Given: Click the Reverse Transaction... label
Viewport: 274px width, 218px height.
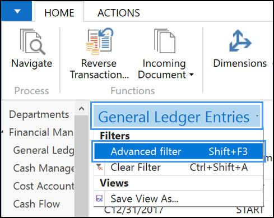Looking at the screenshot, I should click(x=99, y=69).
